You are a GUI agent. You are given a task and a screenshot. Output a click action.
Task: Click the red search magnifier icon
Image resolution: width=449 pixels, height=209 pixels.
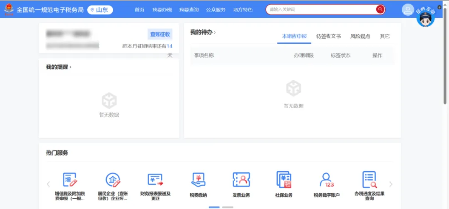[x=380, y=9]
